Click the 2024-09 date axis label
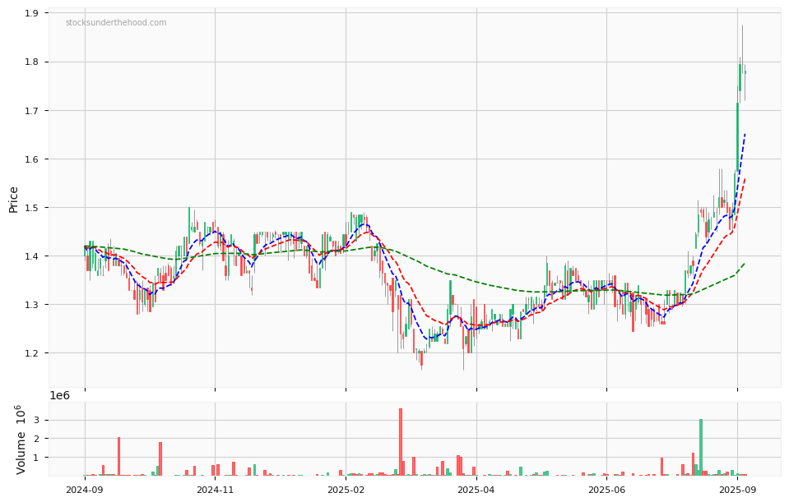789x502 pixels. (85, 489)
